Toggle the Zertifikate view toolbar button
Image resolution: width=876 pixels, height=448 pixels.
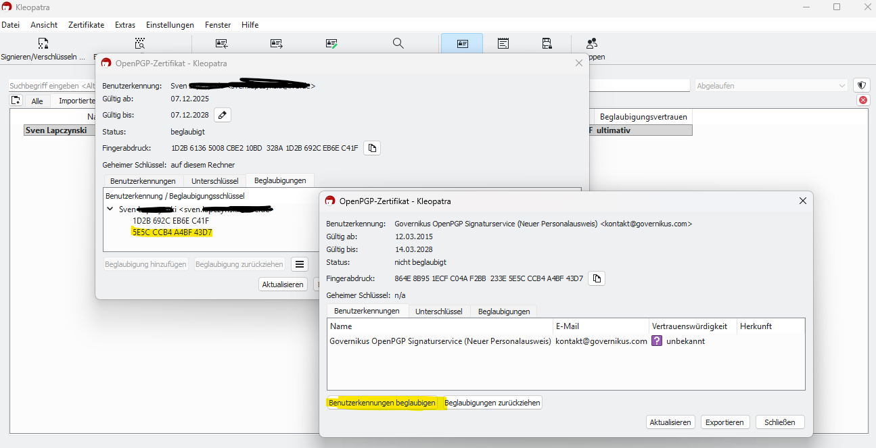click(462, 44)
